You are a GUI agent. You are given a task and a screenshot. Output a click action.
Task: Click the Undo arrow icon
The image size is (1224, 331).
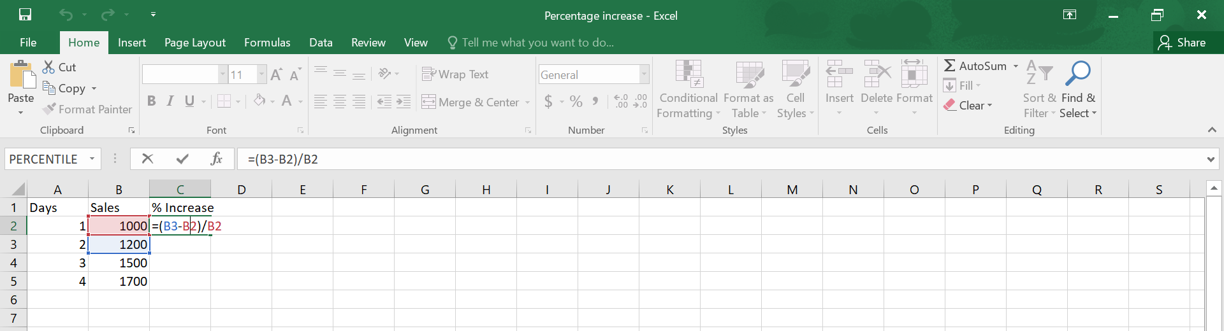pos(66,15)
